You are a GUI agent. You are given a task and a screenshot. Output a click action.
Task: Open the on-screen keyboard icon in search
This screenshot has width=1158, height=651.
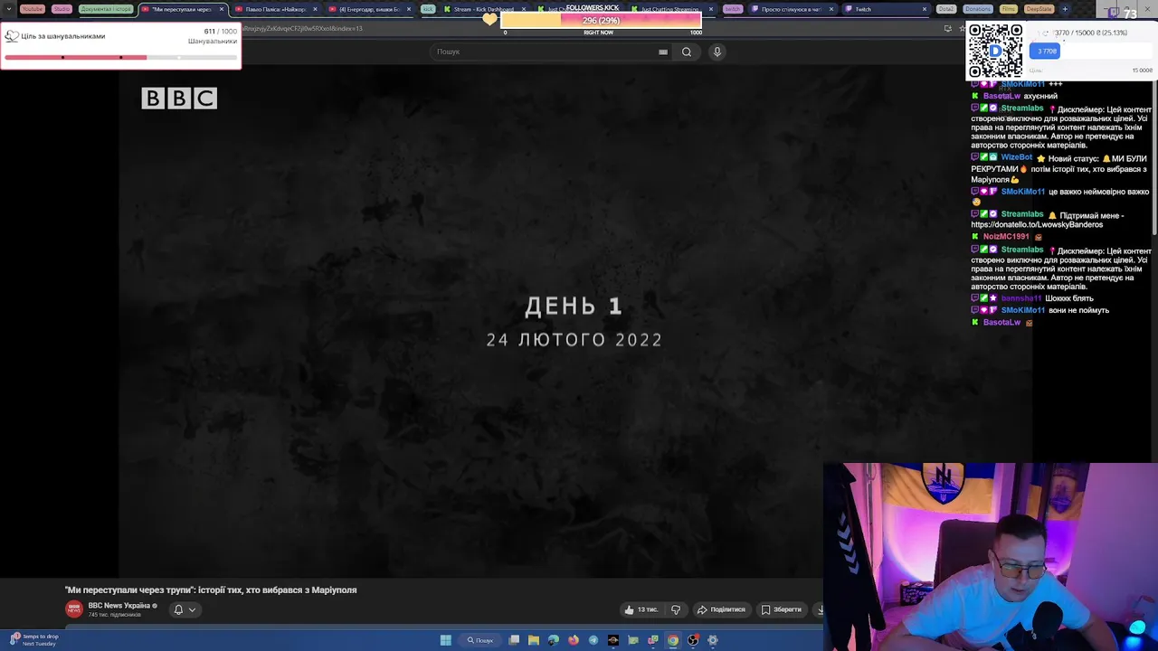pos(663,52)
